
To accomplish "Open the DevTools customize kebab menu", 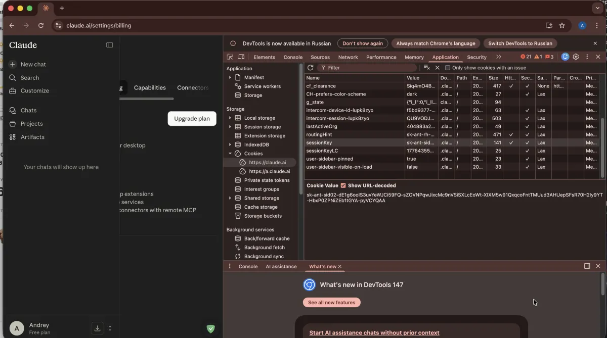I will tap(587, 57).
